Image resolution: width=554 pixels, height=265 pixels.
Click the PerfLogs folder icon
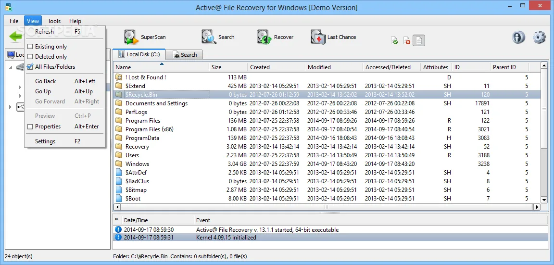point(119,112)
